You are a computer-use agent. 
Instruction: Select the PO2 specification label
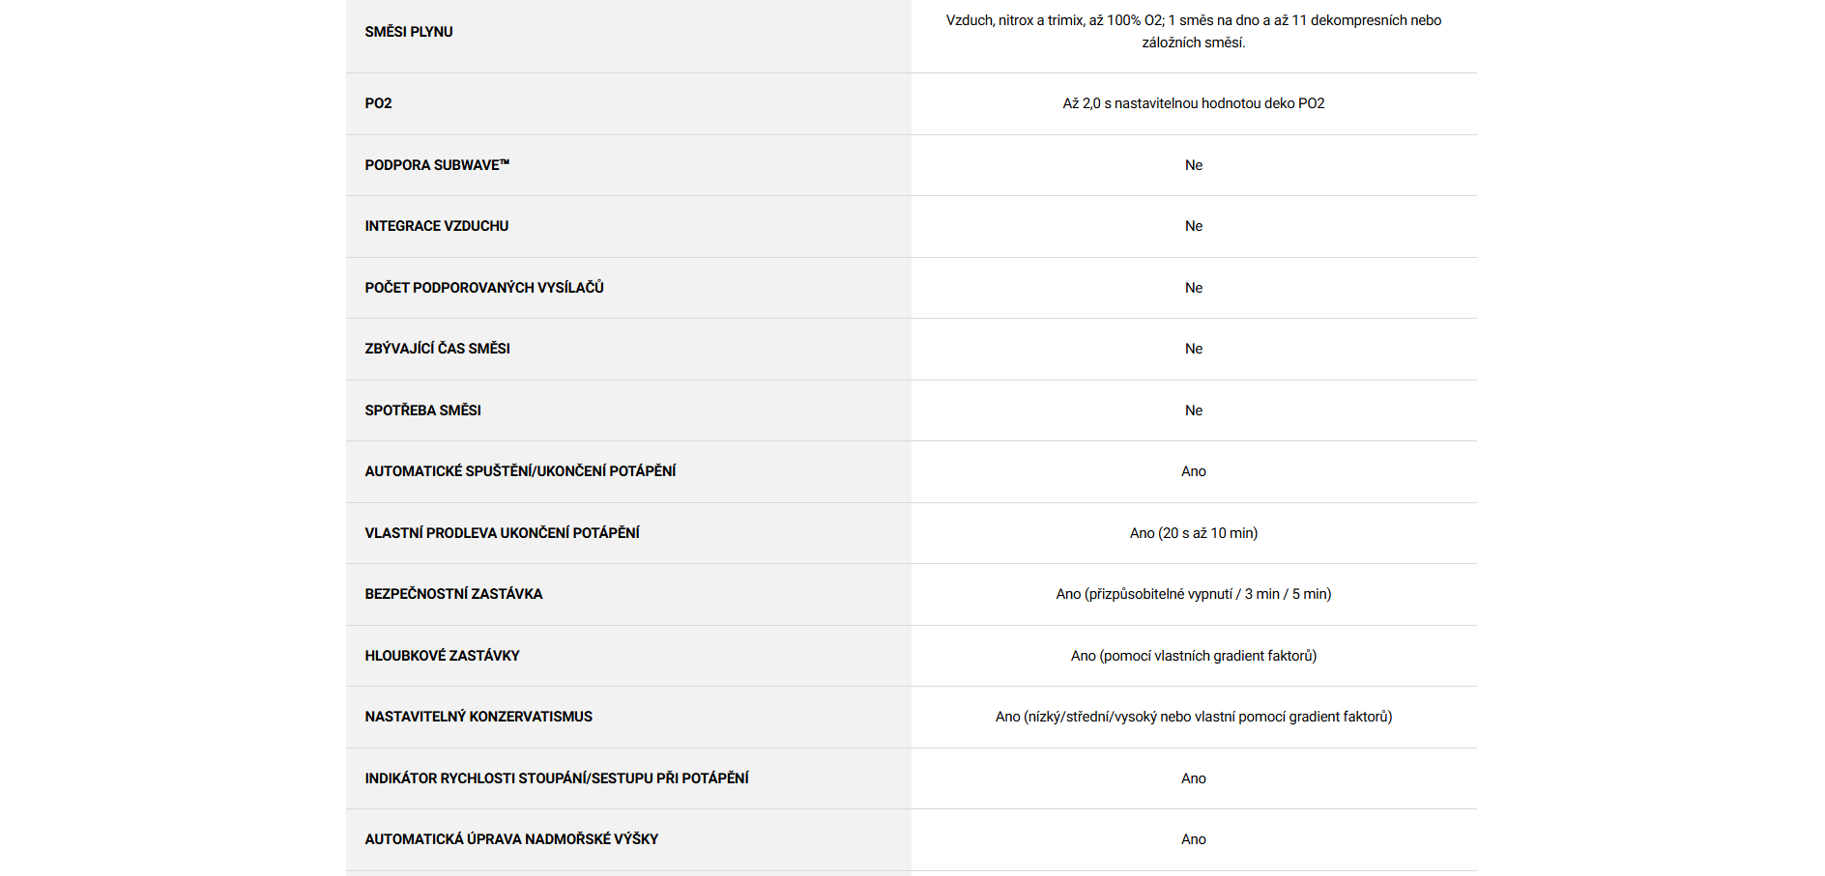pos(378,103)
